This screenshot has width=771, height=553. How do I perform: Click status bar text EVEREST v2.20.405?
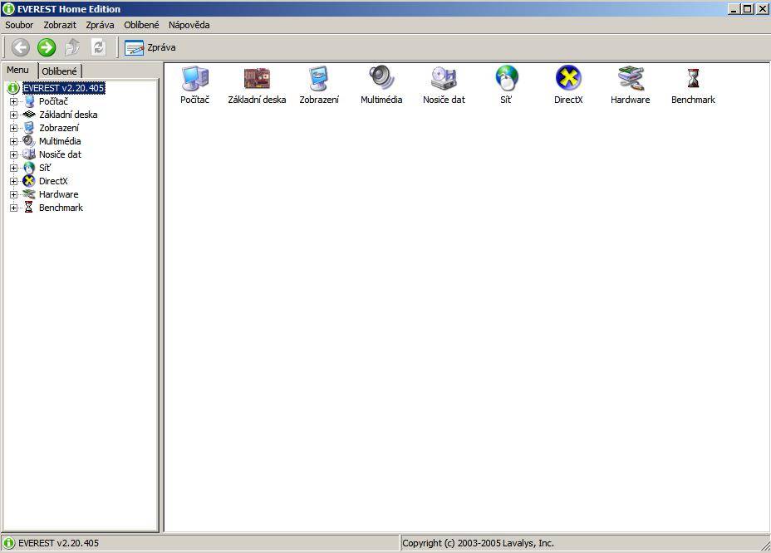pos(58,543)
